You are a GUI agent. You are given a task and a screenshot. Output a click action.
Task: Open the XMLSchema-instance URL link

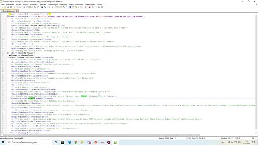coord(72,17)
